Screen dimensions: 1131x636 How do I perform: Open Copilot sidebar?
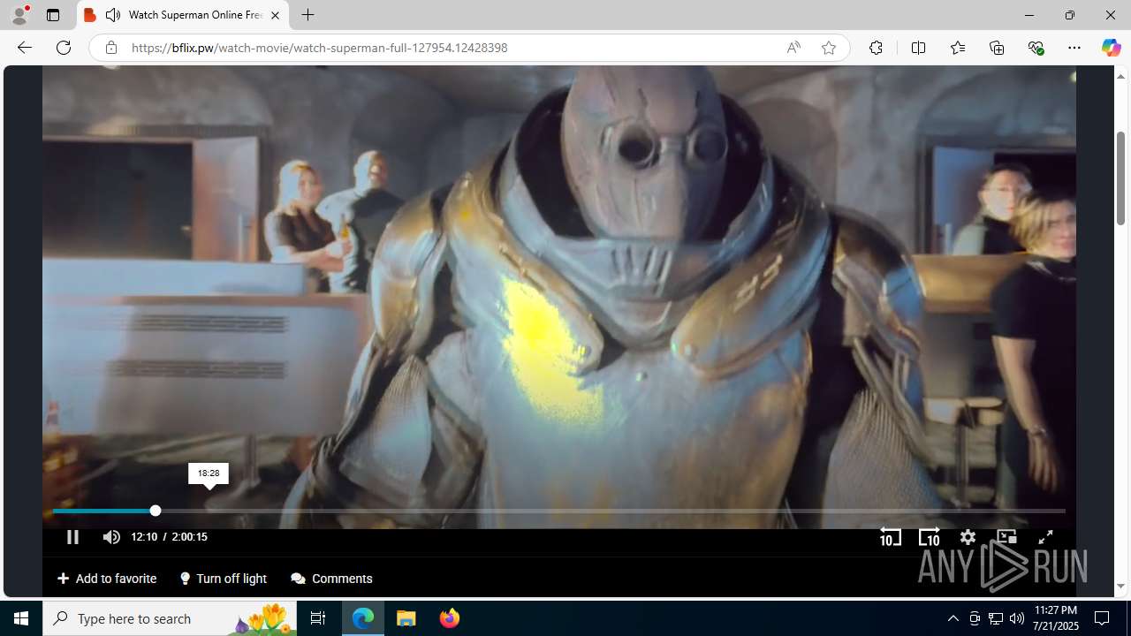coord(1111,48)
